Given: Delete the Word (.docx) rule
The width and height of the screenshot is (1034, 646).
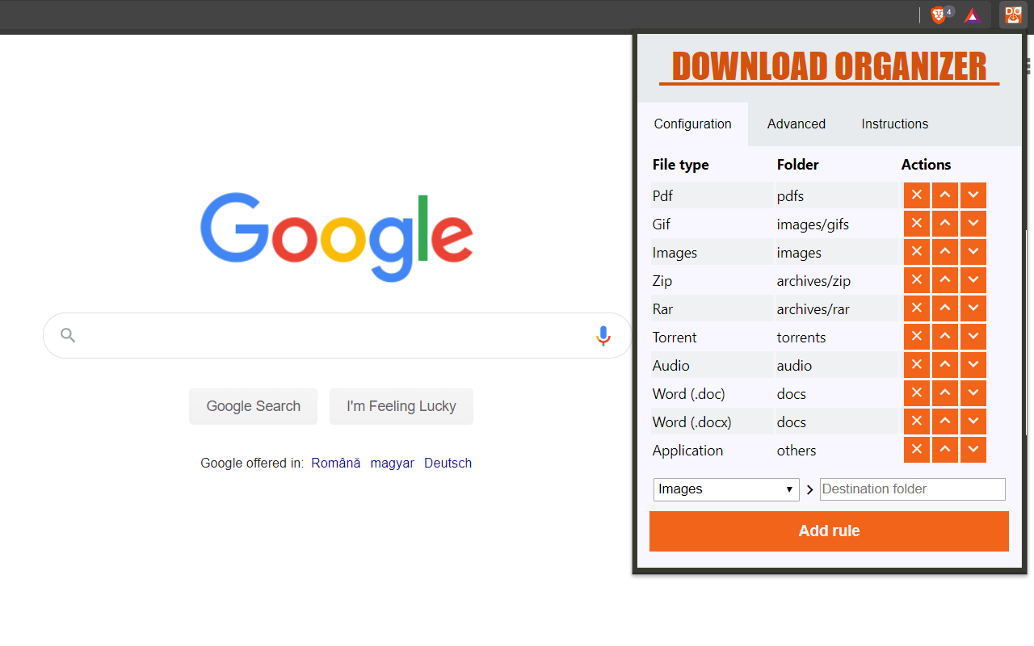Looking at the screenshot, I should 917,422.
